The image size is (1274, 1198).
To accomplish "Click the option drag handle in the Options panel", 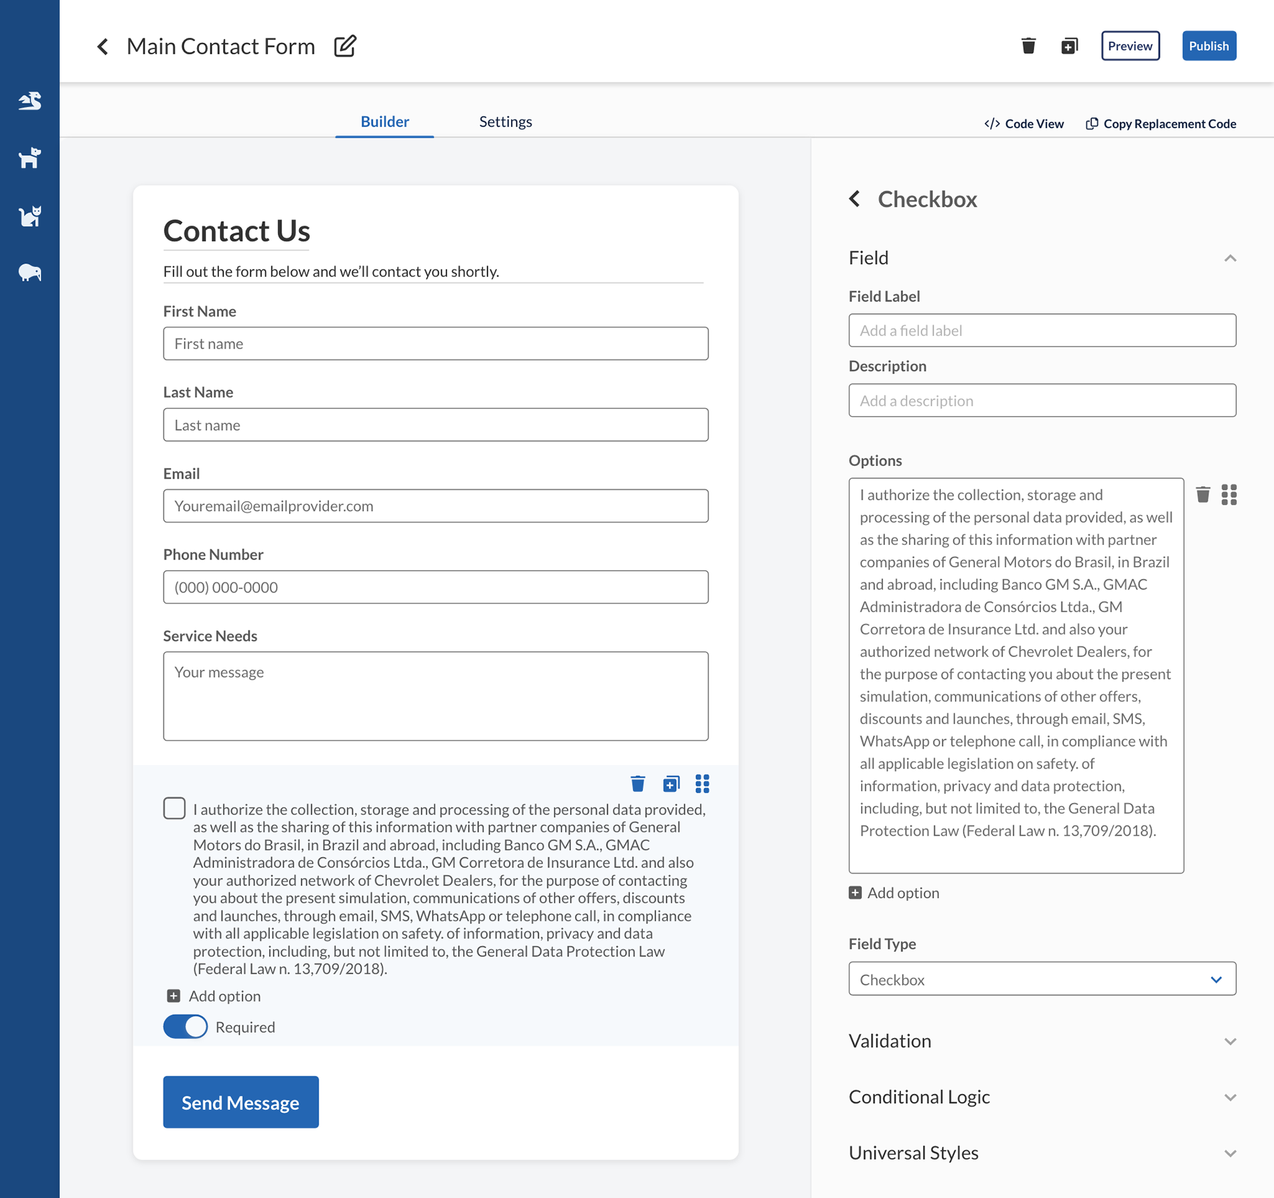I will 1229,494.
